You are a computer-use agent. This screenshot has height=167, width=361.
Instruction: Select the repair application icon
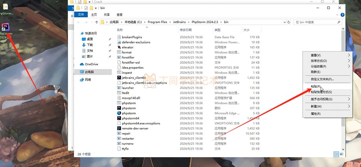tap(119, 134)
